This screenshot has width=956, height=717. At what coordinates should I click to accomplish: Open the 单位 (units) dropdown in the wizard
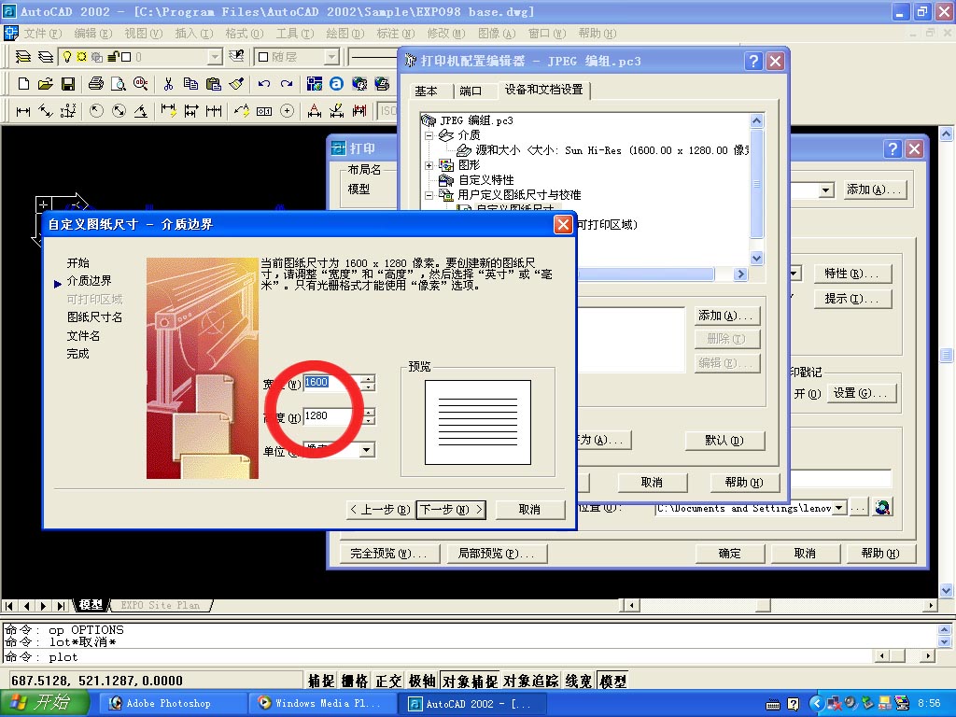366,450
